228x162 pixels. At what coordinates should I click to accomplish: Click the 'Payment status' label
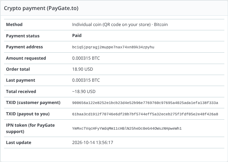point(23,36)
